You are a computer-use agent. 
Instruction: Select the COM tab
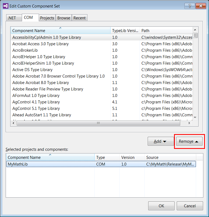[30, 17]
